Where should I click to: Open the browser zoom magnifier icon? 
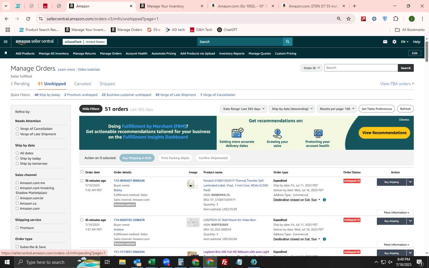[x=339, y=19]
